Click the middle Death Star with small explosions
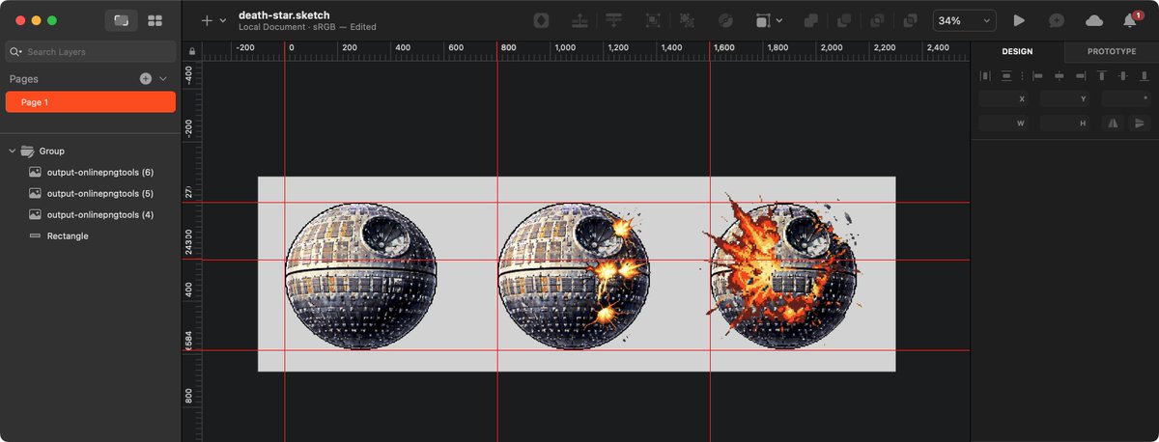This screenshot has height=442, width=1159. (x=574, y=276)
